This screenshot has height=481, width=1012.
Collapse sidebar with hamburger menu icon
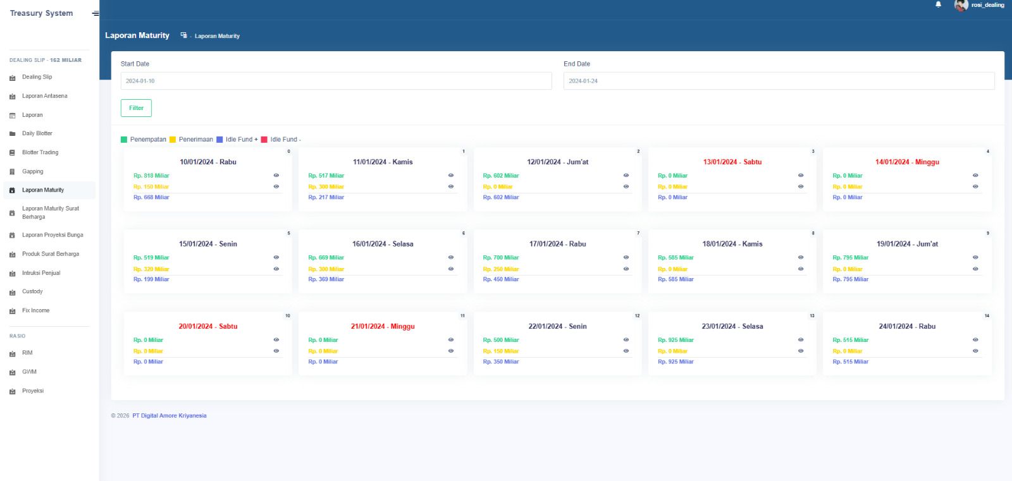pyautogui.click(x=96, y=13)
